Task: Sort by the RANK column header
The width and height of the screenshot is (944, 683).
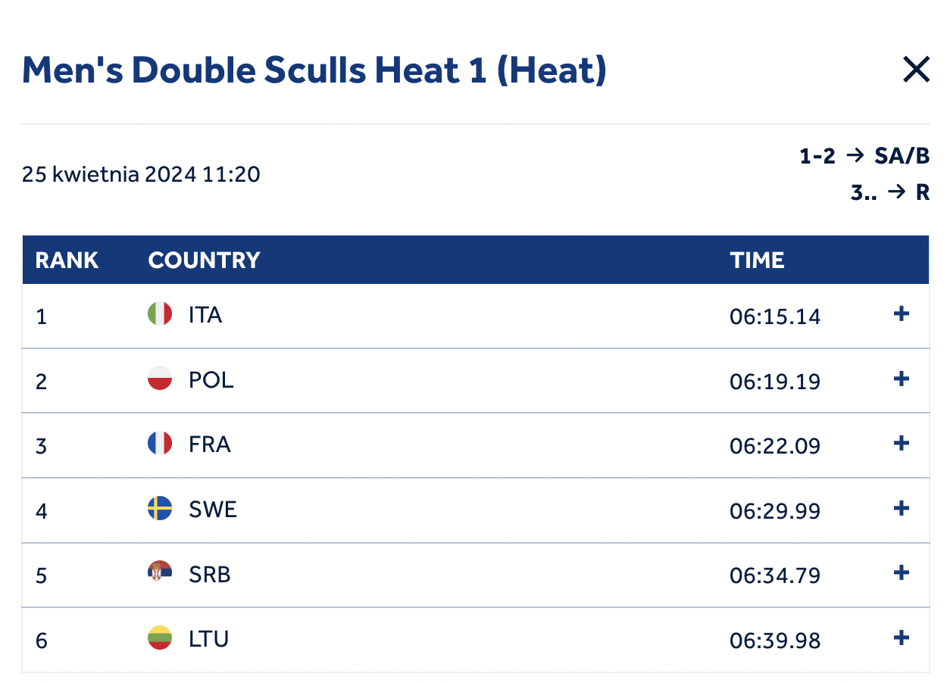Action: pos(67,260)
